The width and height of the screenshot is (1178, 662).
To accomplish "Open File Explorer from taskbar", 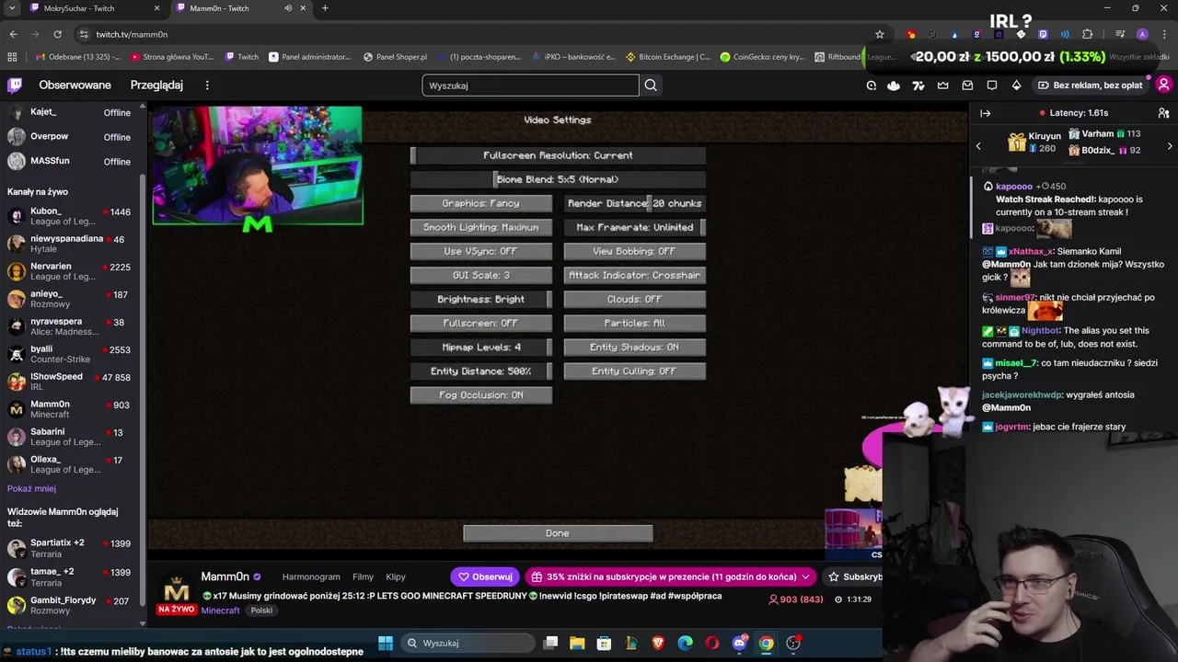I will 577,643.
